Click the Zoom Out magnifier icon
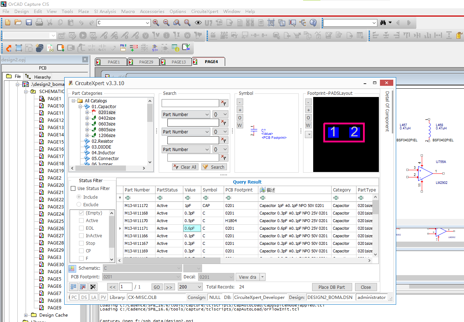 [166, 23]
